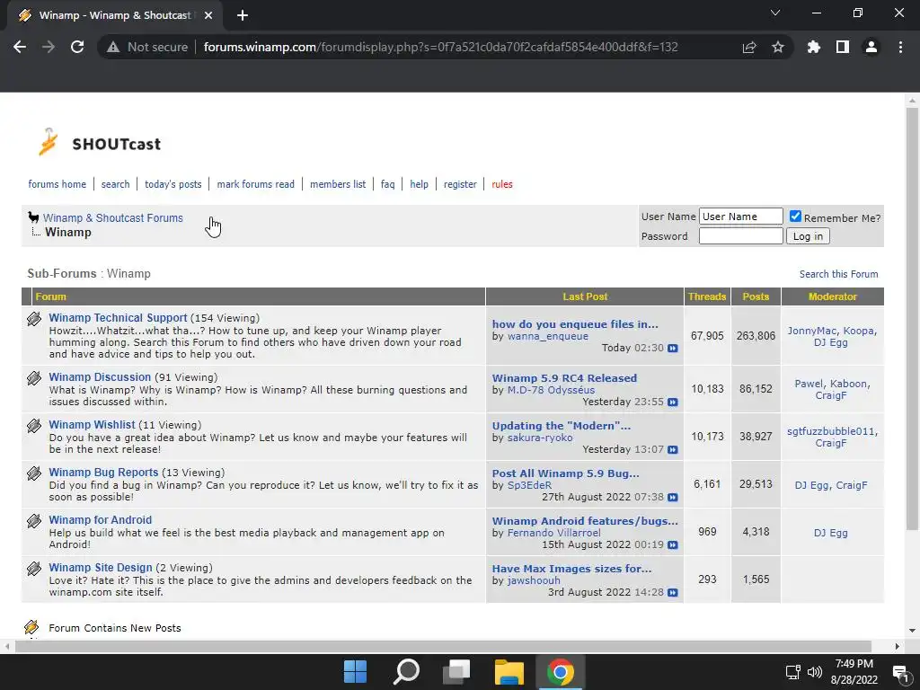Click forum icon beside Winamp Bug Reports
Viewport: 920px width, 690px height.
click(34, 473)
